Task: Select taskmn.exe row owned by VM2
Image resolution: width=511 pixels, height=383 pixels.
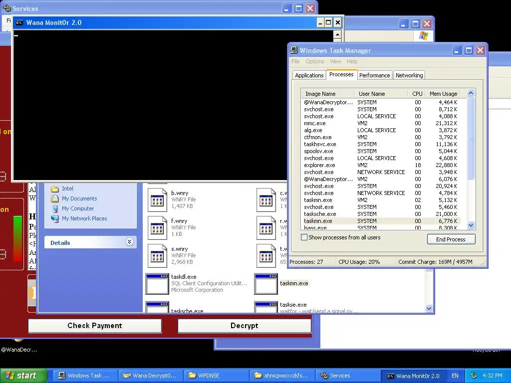Action: click(x=381, y=200)
